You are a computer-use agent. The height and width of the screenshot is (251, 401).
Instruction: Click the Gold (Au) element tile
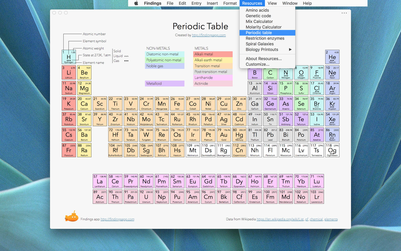[x=224, y=135]
